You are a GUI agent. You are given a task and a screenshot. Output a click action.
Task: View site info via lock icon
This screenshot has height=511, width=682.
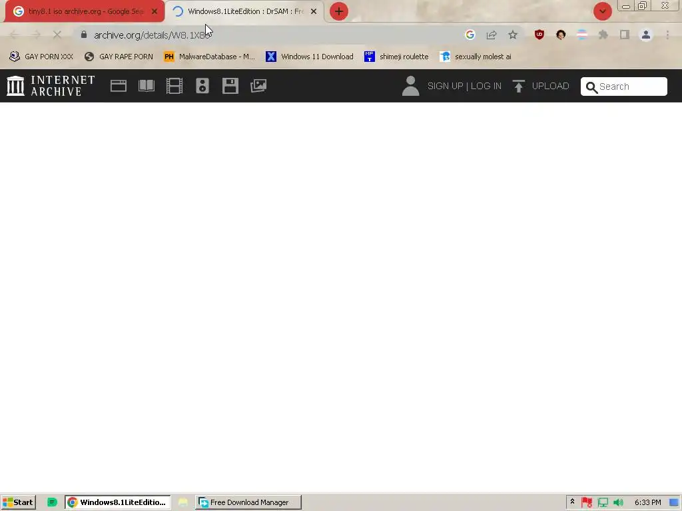(84, 35)
